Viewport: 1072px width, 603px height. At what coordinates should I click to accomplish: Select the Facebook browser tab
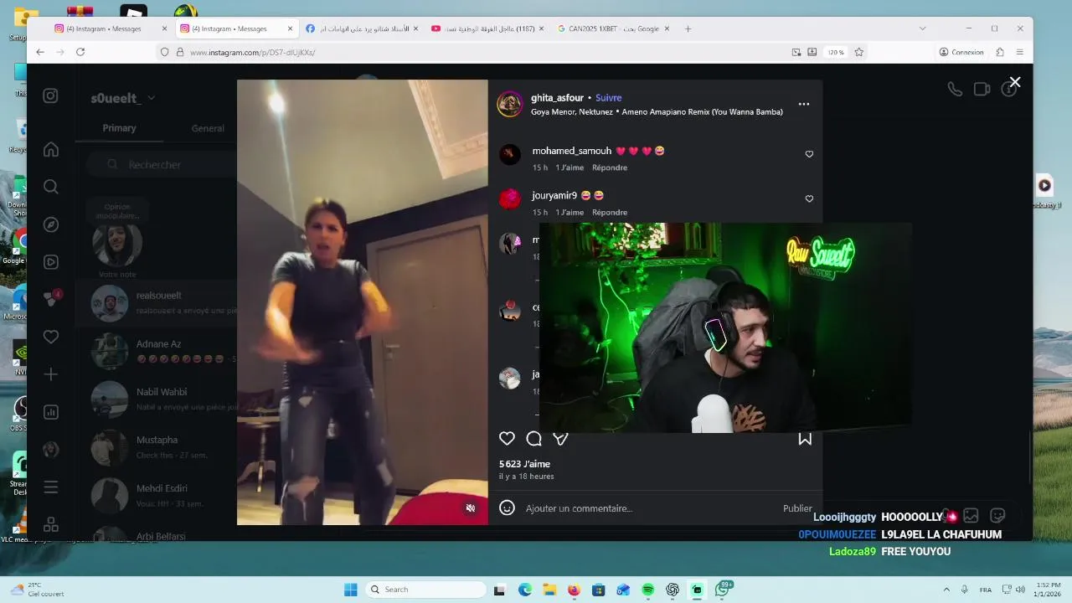tap(363, 28)
